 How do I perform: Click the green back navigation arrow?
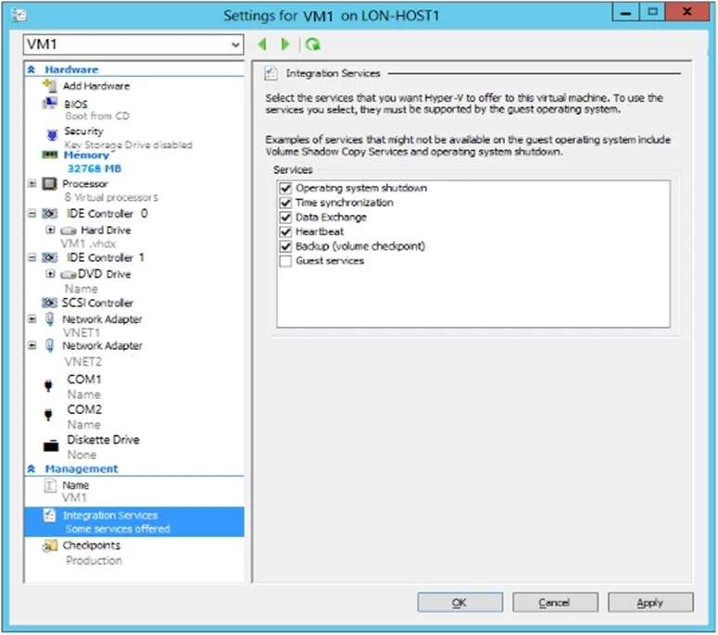(x=262, y=44)
